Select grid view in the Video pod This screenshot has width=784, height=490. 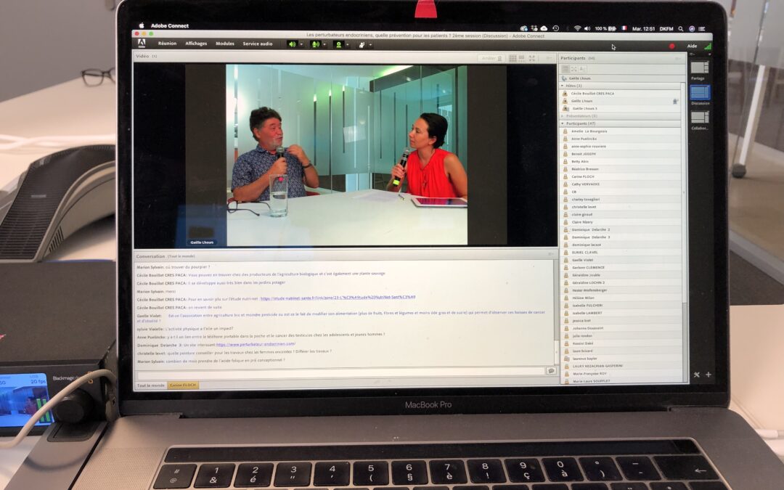click(513, 57)
